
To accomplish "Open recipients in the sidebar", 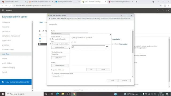I will [5, 27].
